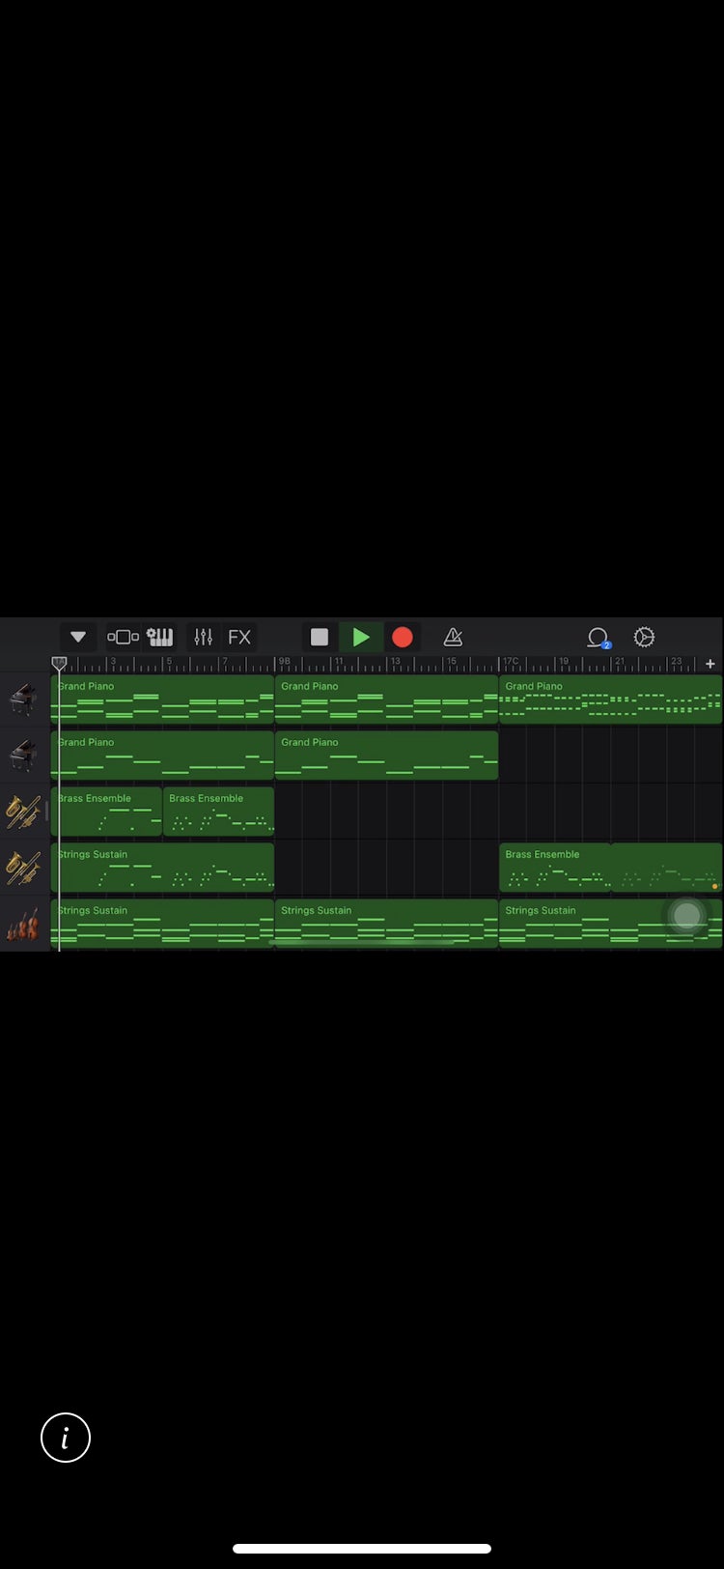The image size is (724, 1569).
Task: Open the song settings gear
Action: tap(644, 637)
